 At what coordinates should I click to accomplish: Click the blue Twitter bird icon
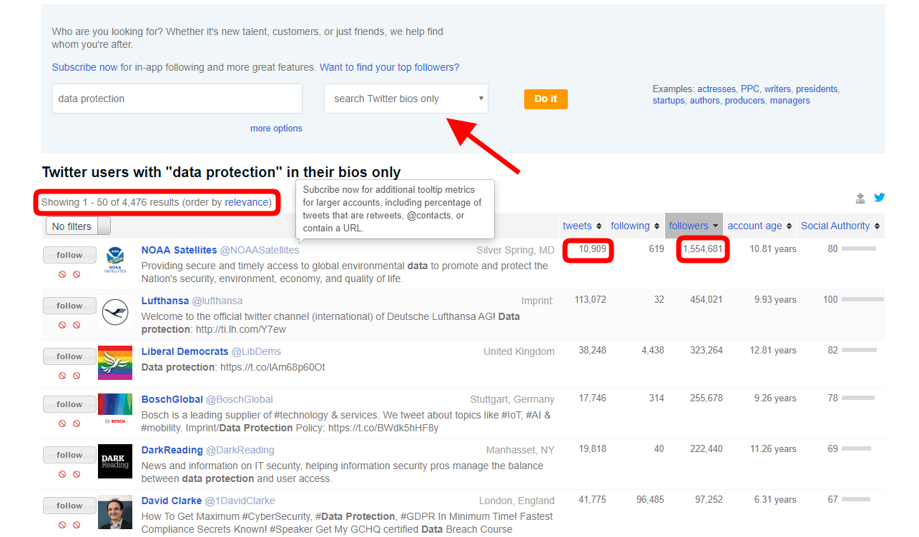[879, 198]
